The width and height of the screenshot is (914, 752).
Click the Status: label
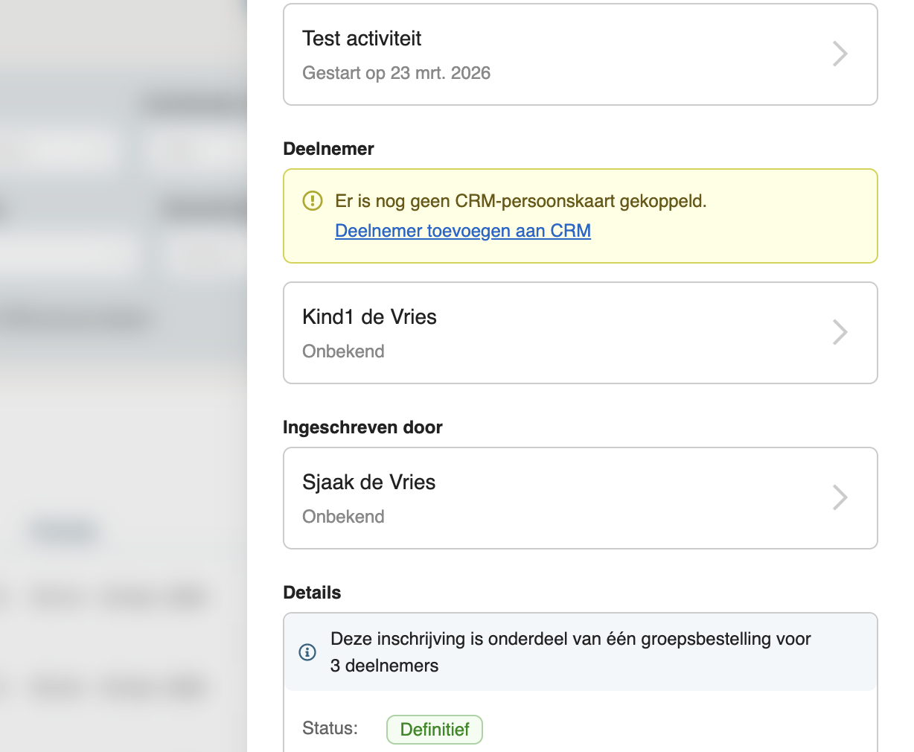click(330, 728)
